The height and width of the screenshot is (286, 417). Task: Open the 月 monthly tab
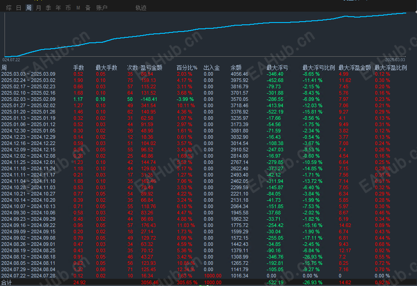click(38, 8)
